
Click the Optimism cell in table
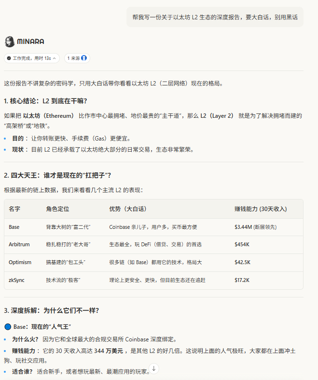(20, 263)
